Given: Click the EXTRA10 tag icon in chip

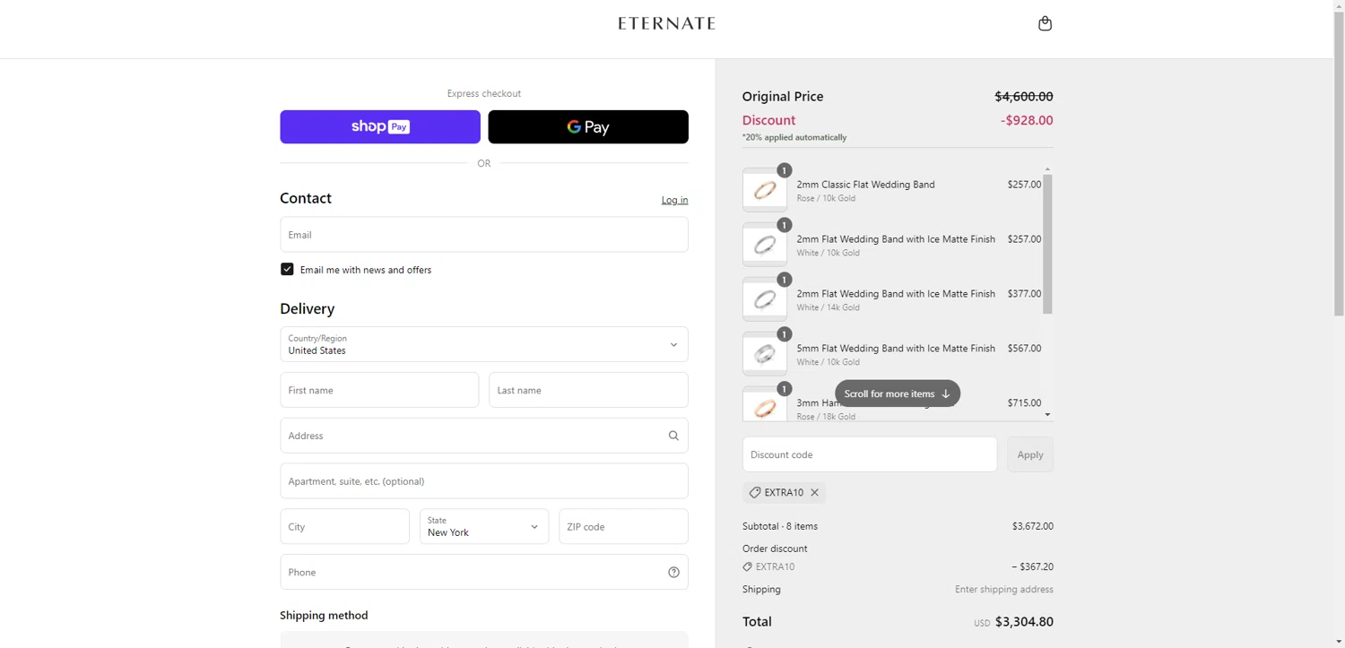Looking at the screenshot, I should (x=755, y=492).
